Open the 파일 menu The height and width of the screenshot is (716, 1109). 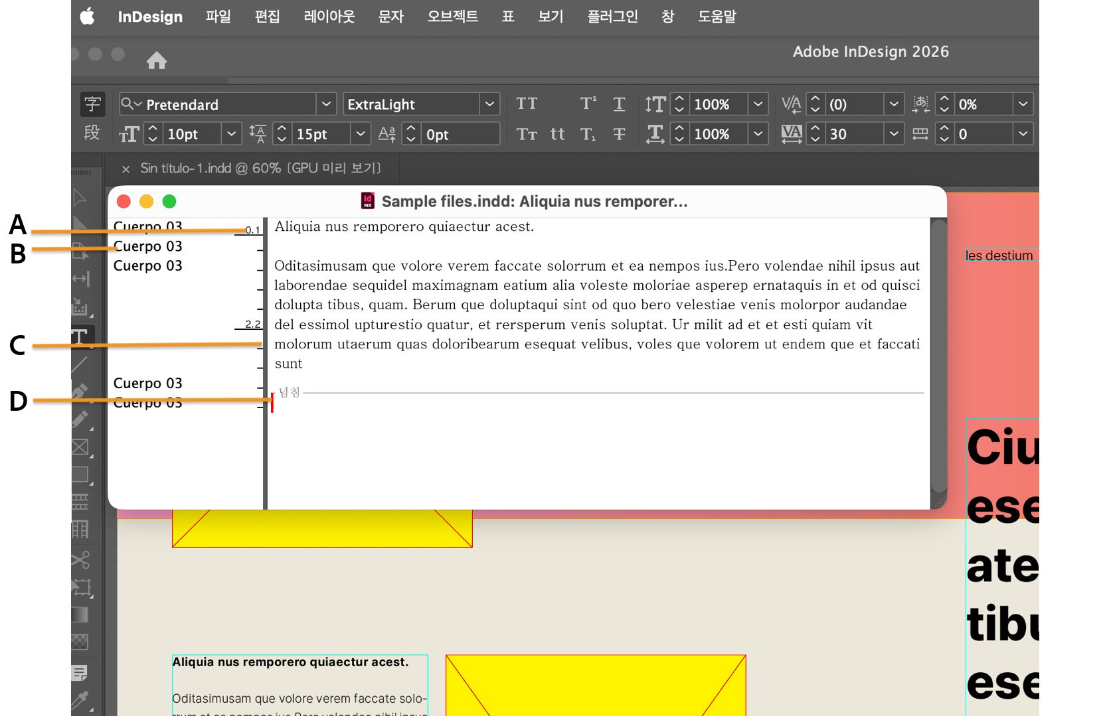[x=218, y=17]
